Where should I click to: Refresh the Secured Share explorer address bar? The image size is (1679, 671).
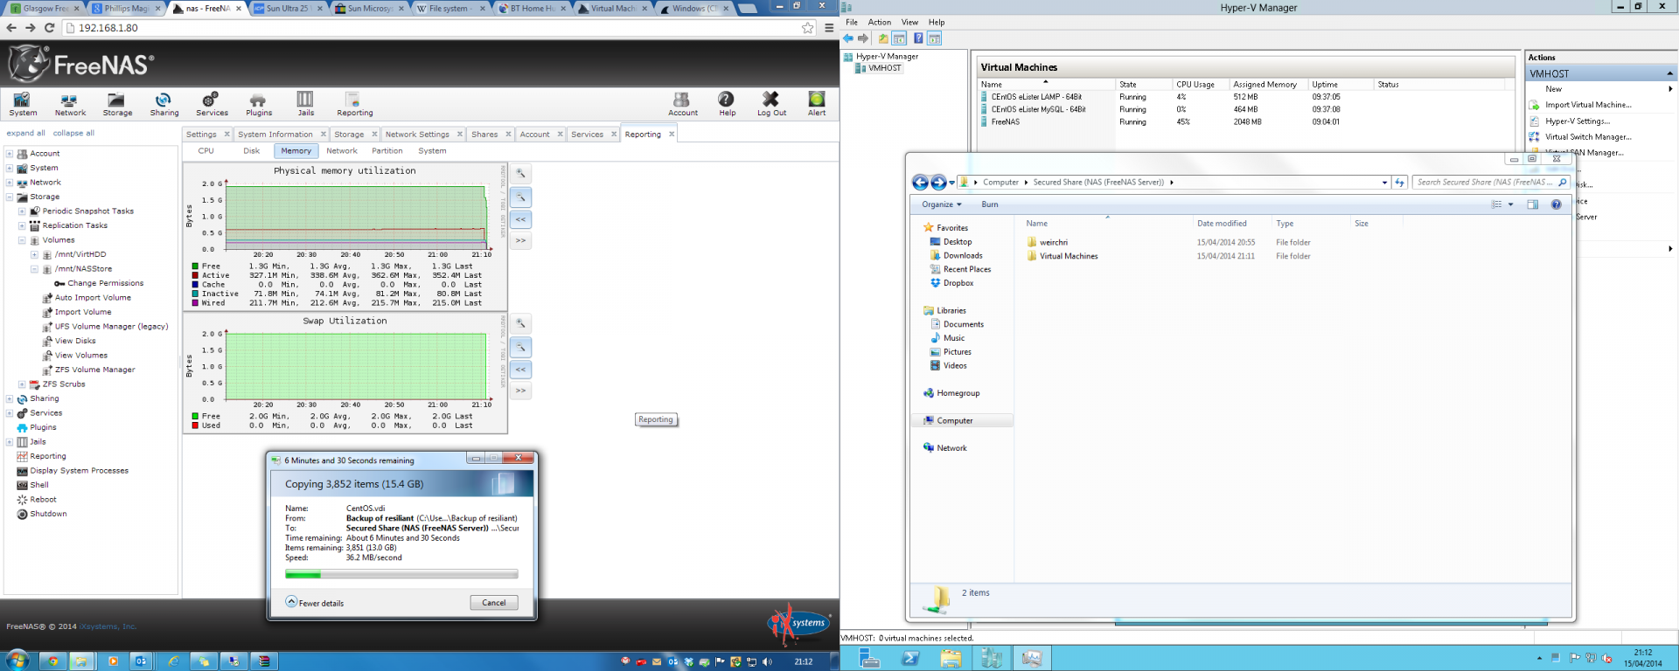click(1399, 183)
